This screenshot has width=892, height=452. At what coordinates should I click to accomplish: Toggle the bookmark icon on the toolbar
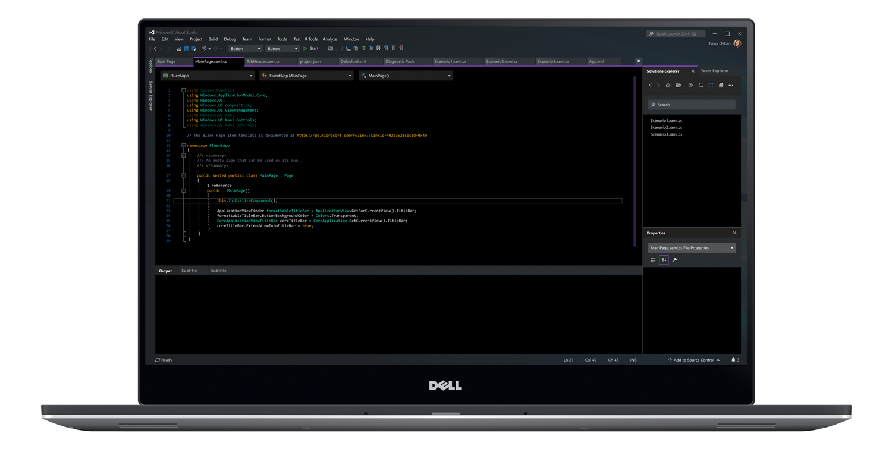point(379,48)
